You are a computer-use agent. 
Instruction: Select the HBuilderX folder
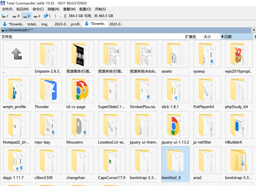tap(239, 125)
